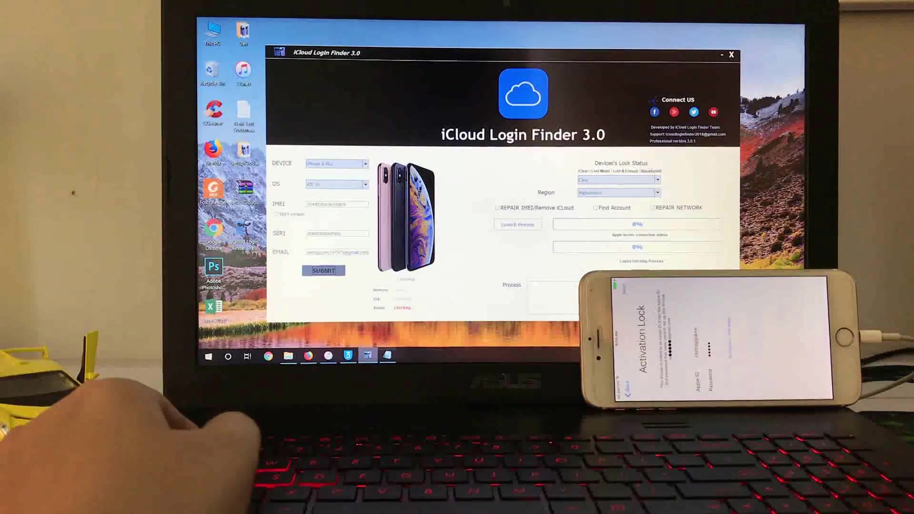Screen dimensions: 914x514
Task: Click the EMAIL input field
Action: pos(338,252)
